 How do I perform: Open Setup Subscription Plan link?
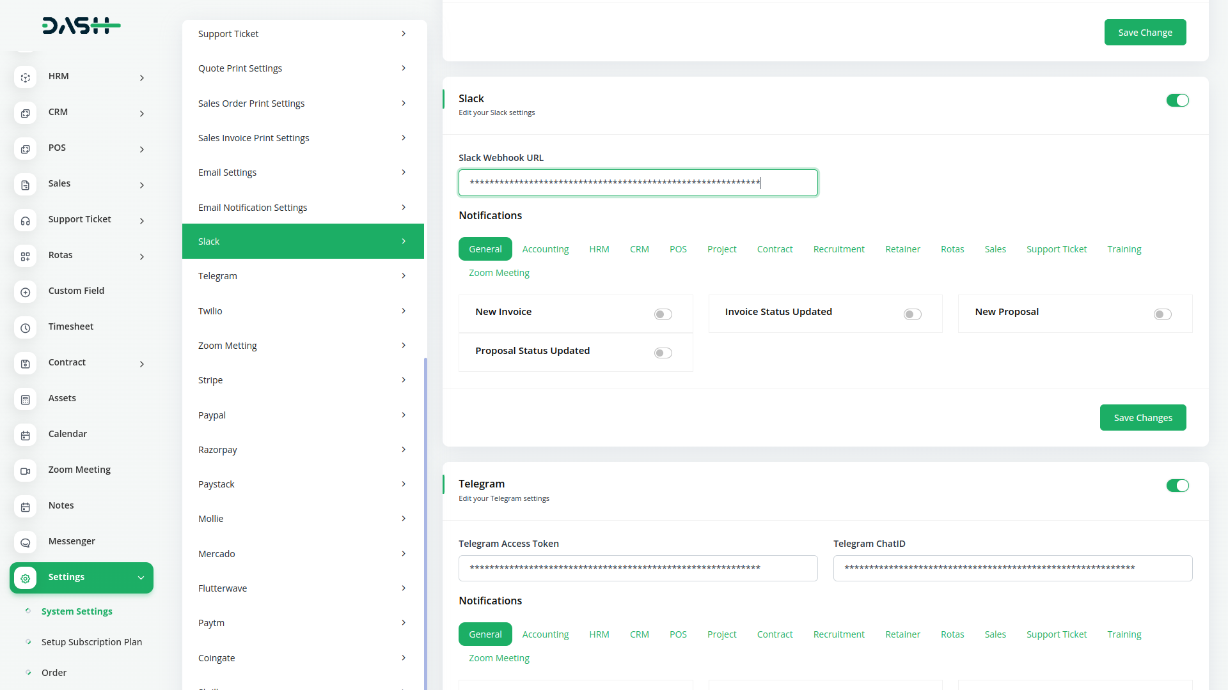(91, 641)
